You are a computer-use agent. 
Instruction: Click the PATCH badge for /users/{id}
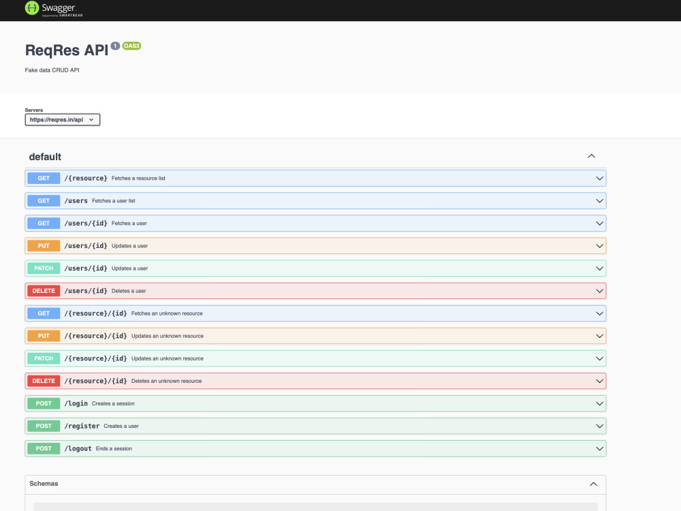coord(44,268)
